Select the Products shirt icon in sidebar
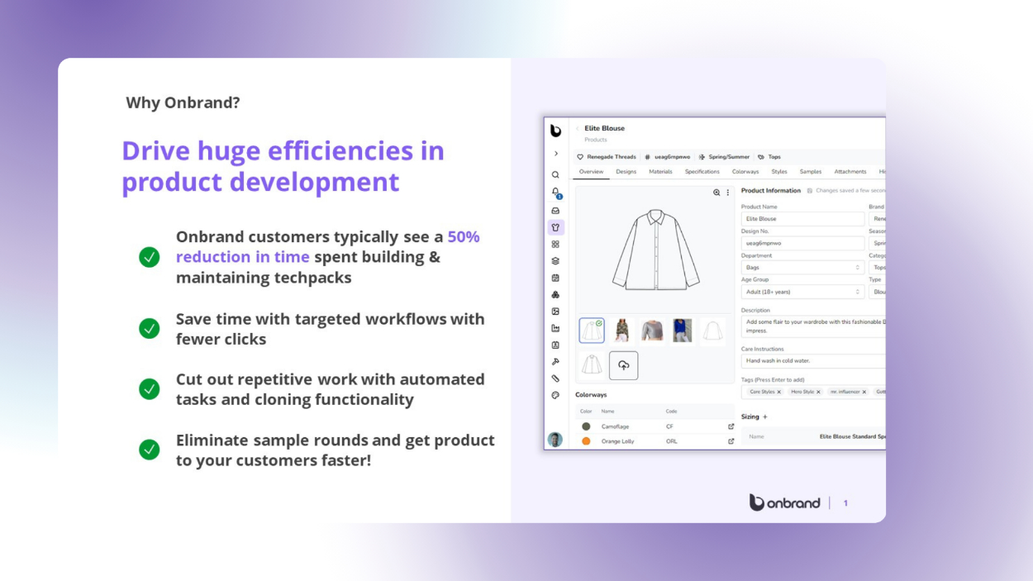 [555, 227]
